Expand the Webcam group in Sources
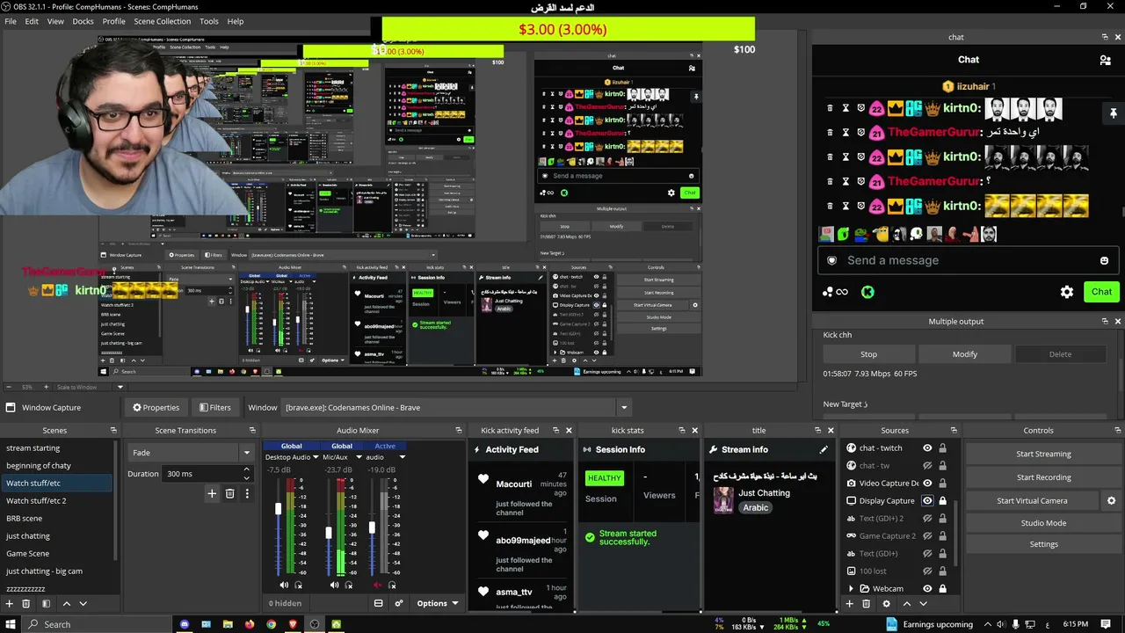The image size is (1125, 633). [850, 589]
